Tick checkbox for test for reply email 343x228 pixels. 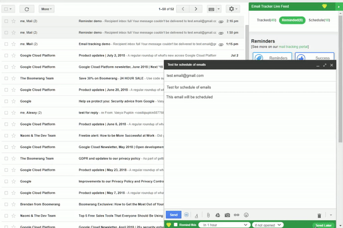tap(6, 113)
